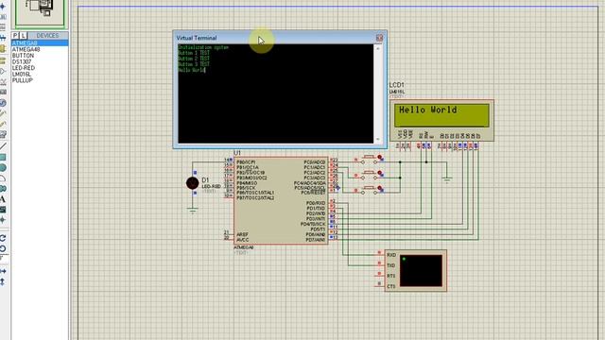Select the virtual terminal instrument component
605x340 pixels.
pos(416,271)
